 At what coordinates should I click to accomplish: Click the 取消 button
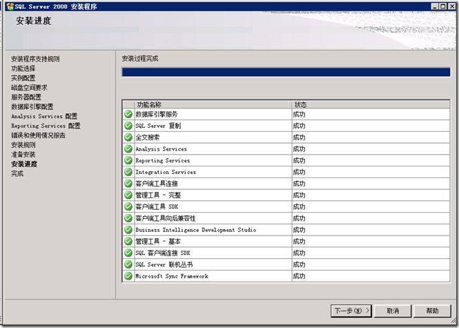pyautogui.click(x=393, y=311)
